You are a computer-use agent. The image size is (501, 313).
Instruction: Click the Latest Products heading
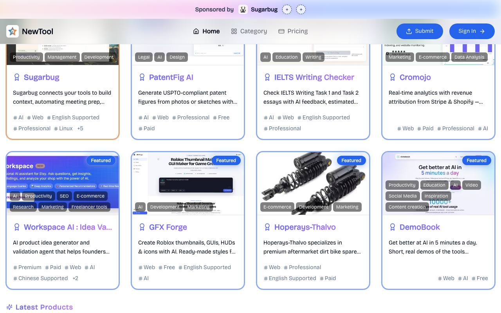44,307
